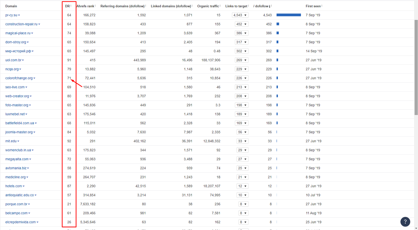This screenshot has width=418, height=230.
Task: Open megayalta.com domain link
Action: (17, 159)
